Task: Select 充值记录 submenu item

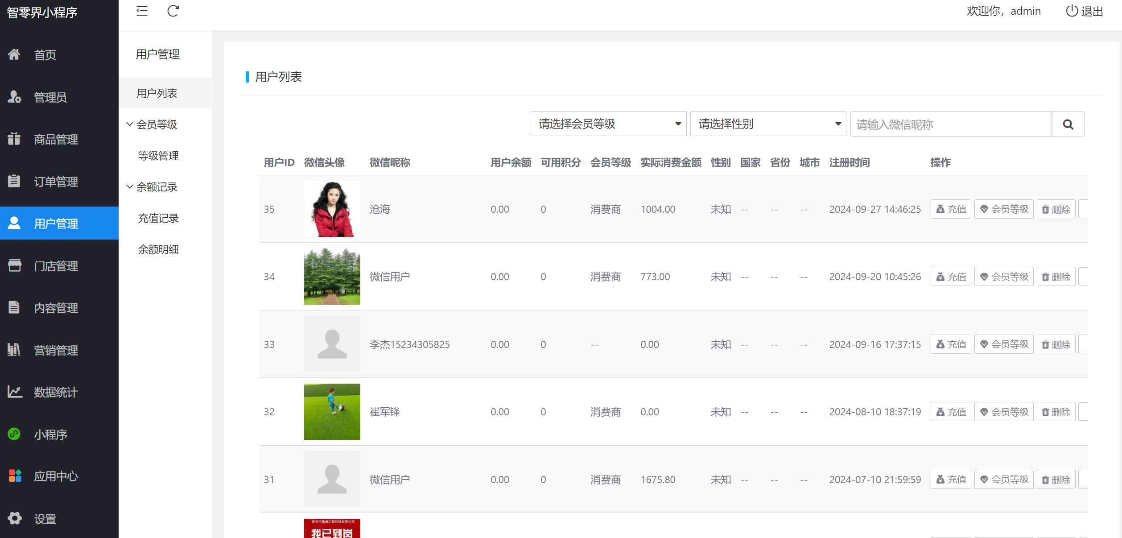Action: pyautogui.click(x=158, y=218)
